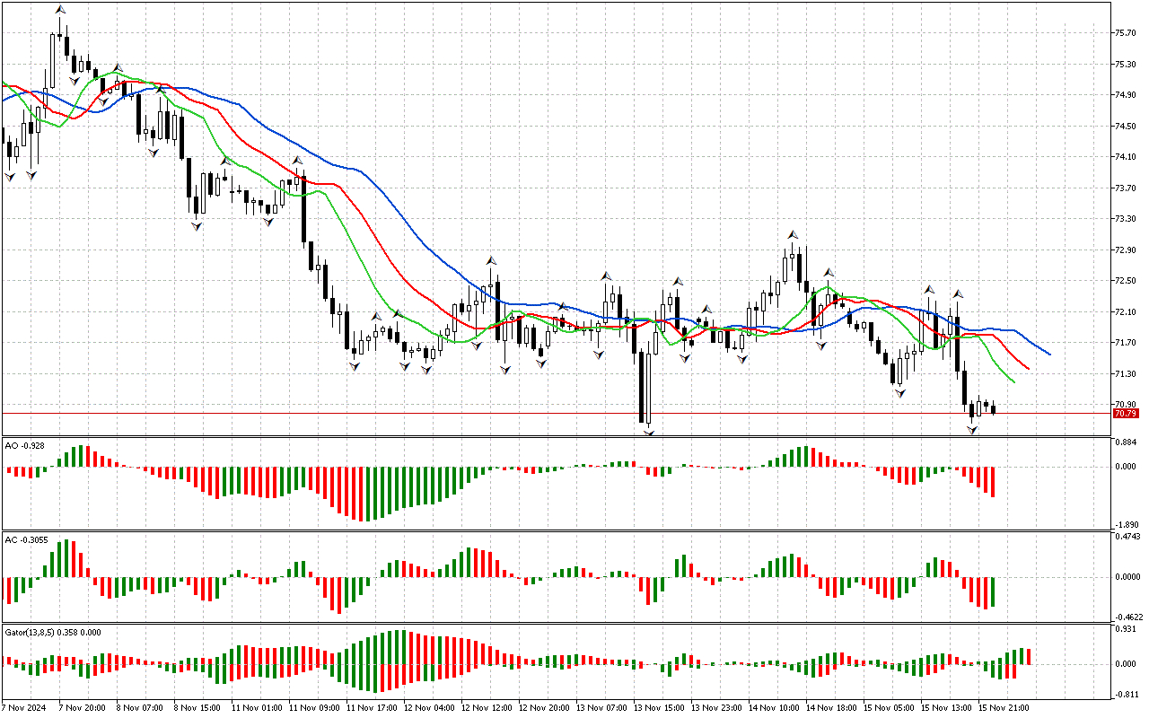Click the 0.884 value on AO scale
This screenshot has height=718, width=1149.
click(x=1126, y=442)
